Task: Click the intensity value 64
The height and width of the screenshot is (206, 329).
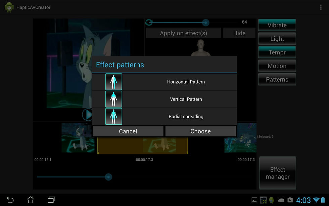Action: [244, 22]
